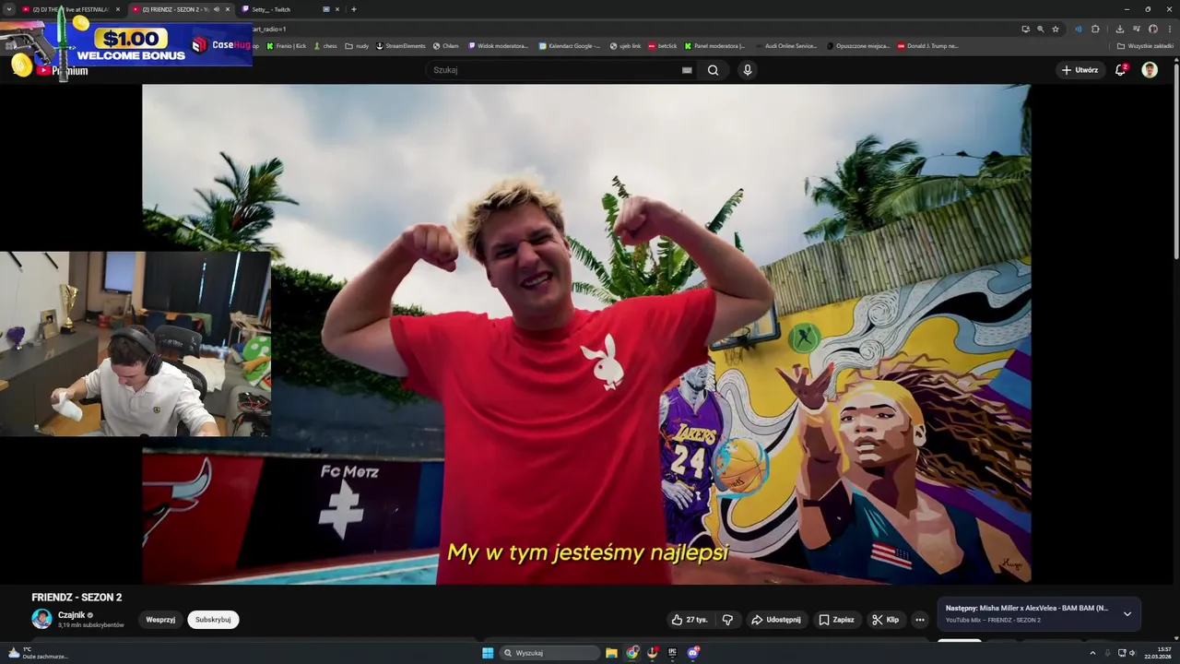Open Chrome from the taskbar

click(x=632, y=653)
